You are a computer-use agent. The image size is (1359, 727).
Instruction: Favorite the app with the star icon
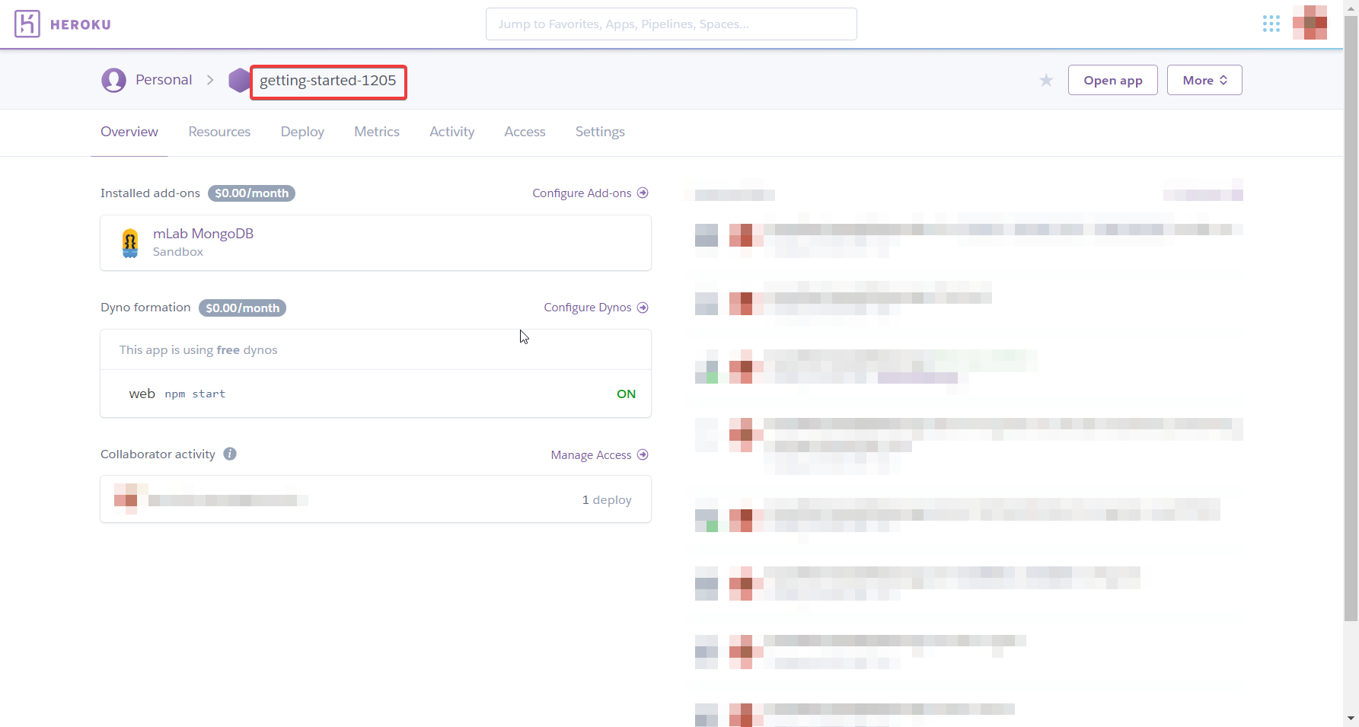[1046, 81]
